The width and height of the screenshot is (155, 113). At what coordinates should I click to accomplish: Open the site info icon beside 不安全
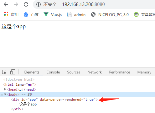point(39,4)
